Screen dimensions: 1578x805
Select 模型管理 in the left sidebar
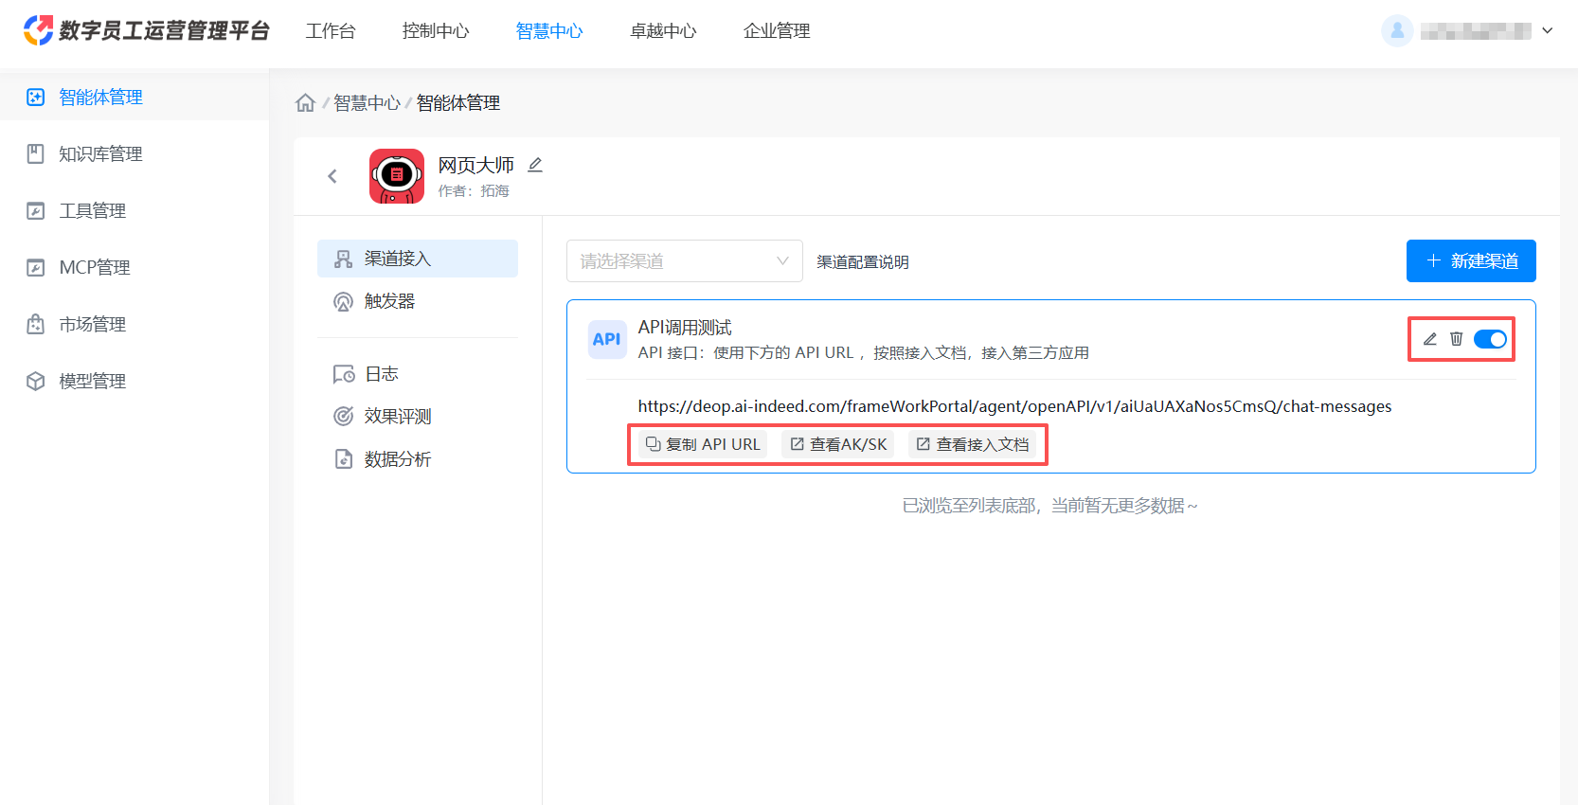[92, 382]
